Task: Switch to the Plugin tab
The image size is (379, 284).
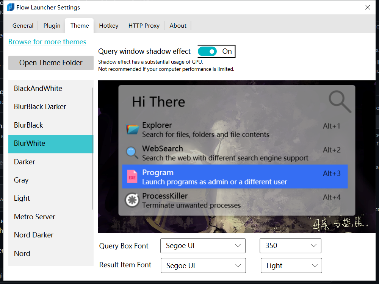Action: tap(52, 26)
